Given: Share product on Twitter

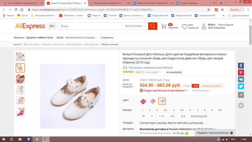Looking at the screenshot, I should tap(241, 86).
